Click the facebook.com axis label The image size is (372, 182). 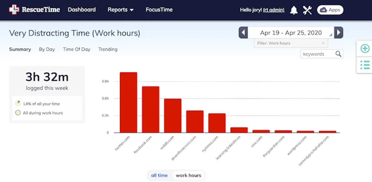tap(142, 145)
